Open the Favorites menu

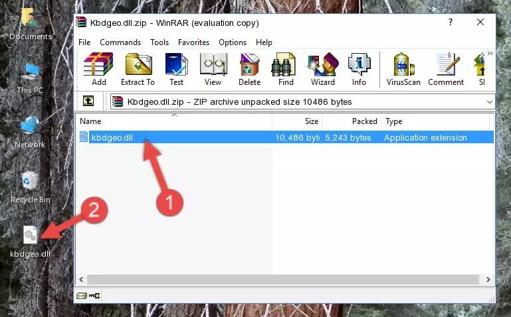193,42
